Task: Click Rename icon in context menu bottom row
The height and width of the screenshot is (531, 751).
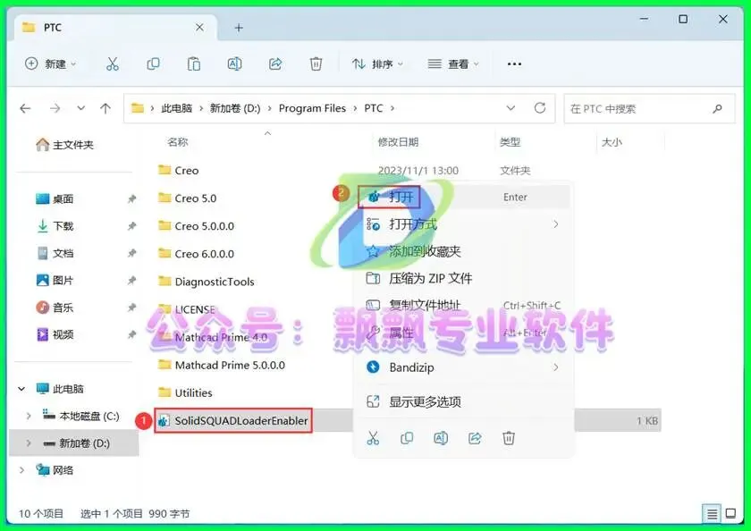Action: (x=441, y=438)
